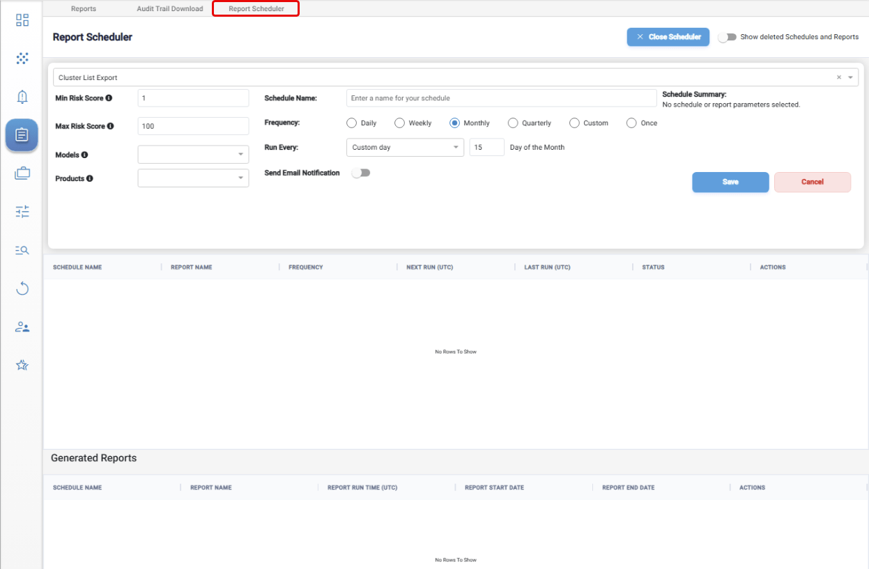869x569 pixels.
Task: Click the Products info icon
Action: click(90, 178)
